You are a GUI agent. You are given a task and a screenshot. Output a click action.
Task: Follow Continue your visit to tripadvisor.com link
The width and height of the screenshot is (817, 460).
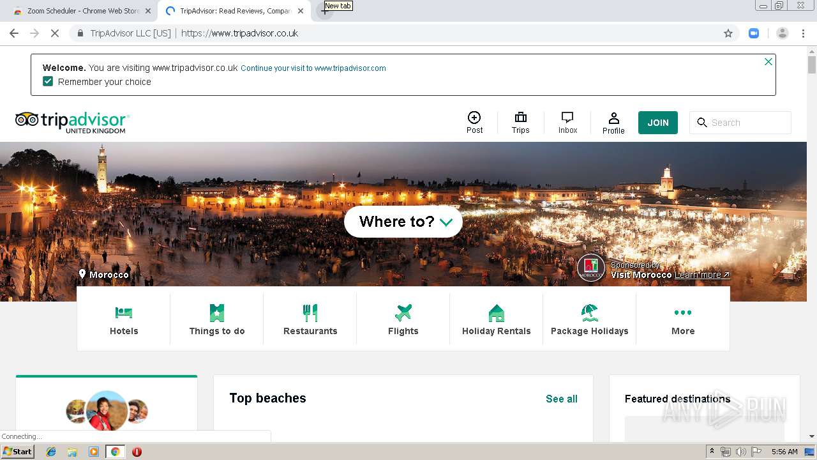click(313, 68)
